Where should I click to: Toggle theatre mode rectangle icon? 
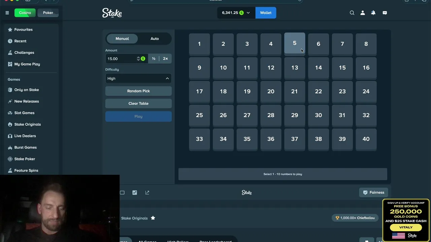pos(122,193)
